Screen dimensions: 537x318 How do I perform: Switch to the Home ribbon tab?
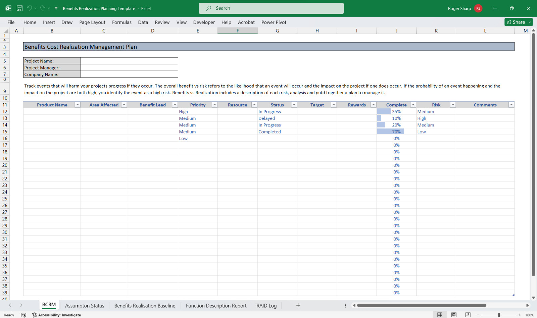30,22
